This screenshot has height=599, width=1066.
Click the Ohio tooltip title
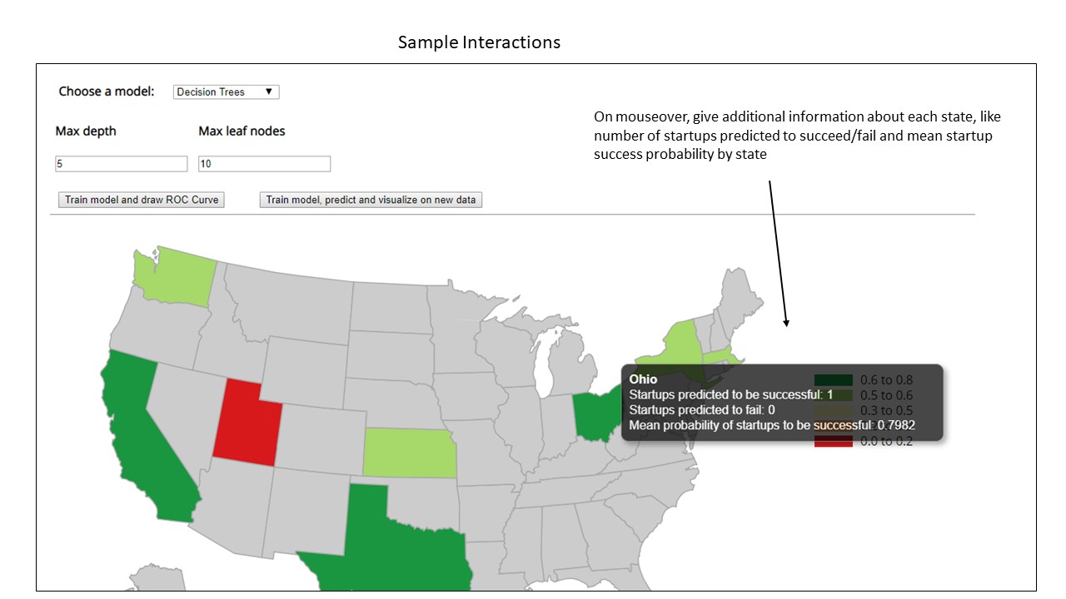tap(643, 379)
